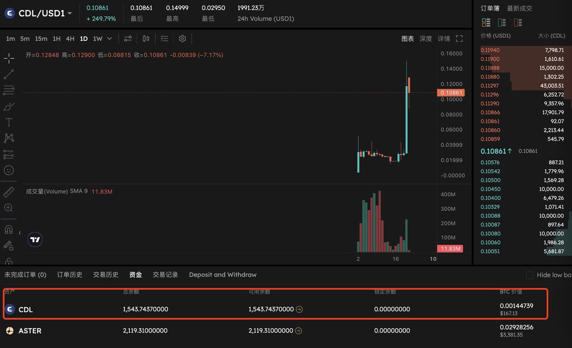Set the interval to 5m

click(25, 39)
